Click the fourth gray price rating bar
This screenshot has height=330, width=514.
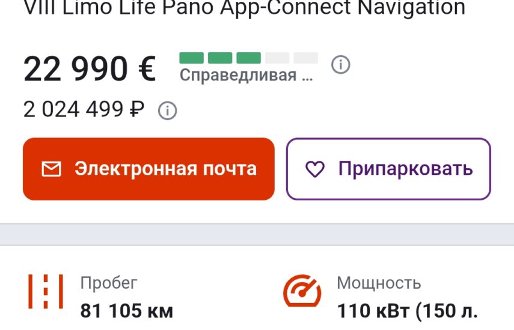coord(277,58)
